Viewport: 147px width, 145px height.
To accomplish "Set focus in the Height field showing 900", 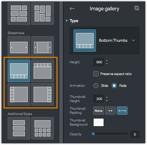I will click(x=99, y=62).
